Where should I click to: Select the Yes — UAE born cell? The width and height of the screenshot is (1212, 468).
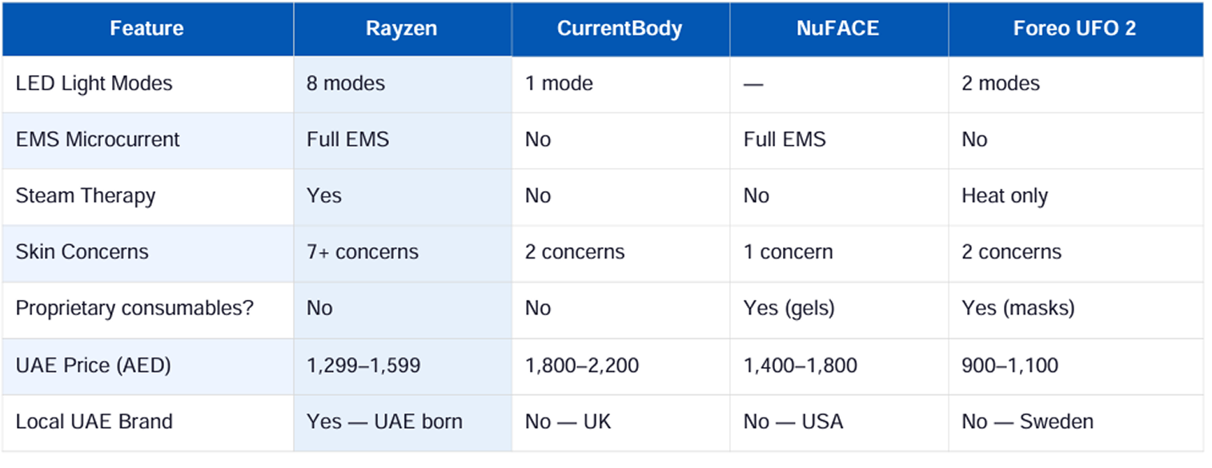coord(403,422)
